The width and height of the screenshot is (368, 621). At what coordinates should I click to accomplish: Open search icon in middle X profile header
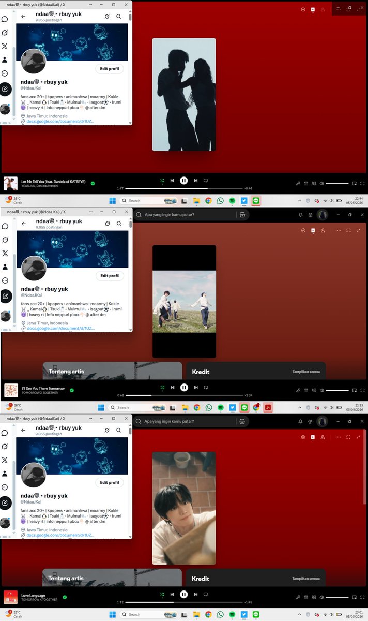click(x=119, y=224)
